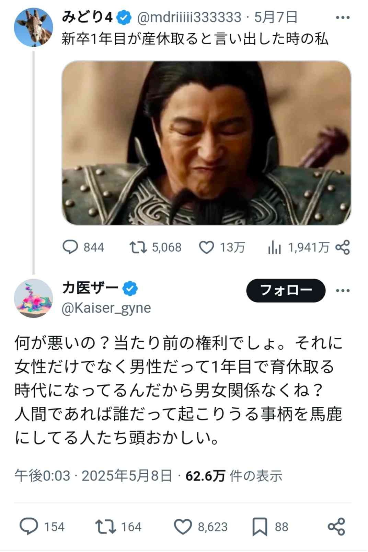Open the カ医ザー colorful profile avatar
Viewport: 368px width, 552px height.
[33, 298]
